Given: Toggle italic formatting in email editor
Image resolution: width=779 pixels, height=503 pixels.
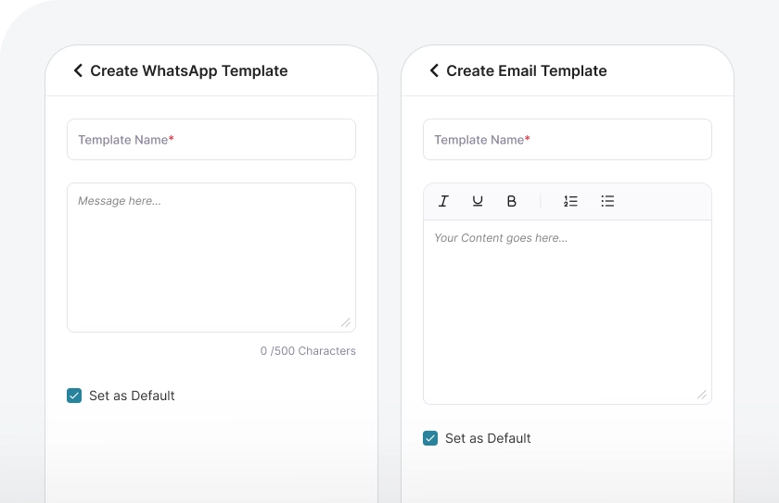Looking at the screenshot, I should (x=443, y=201).
